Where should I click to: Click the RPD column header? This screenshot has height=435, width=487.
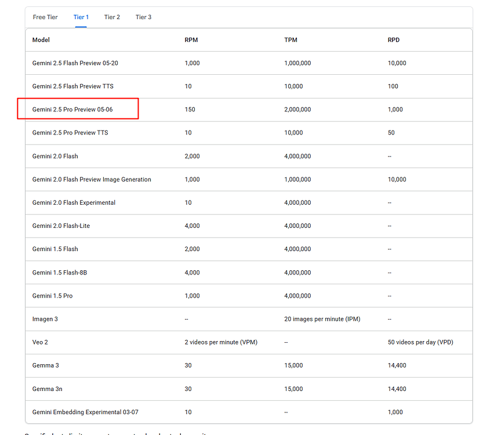tap(394, 40)
